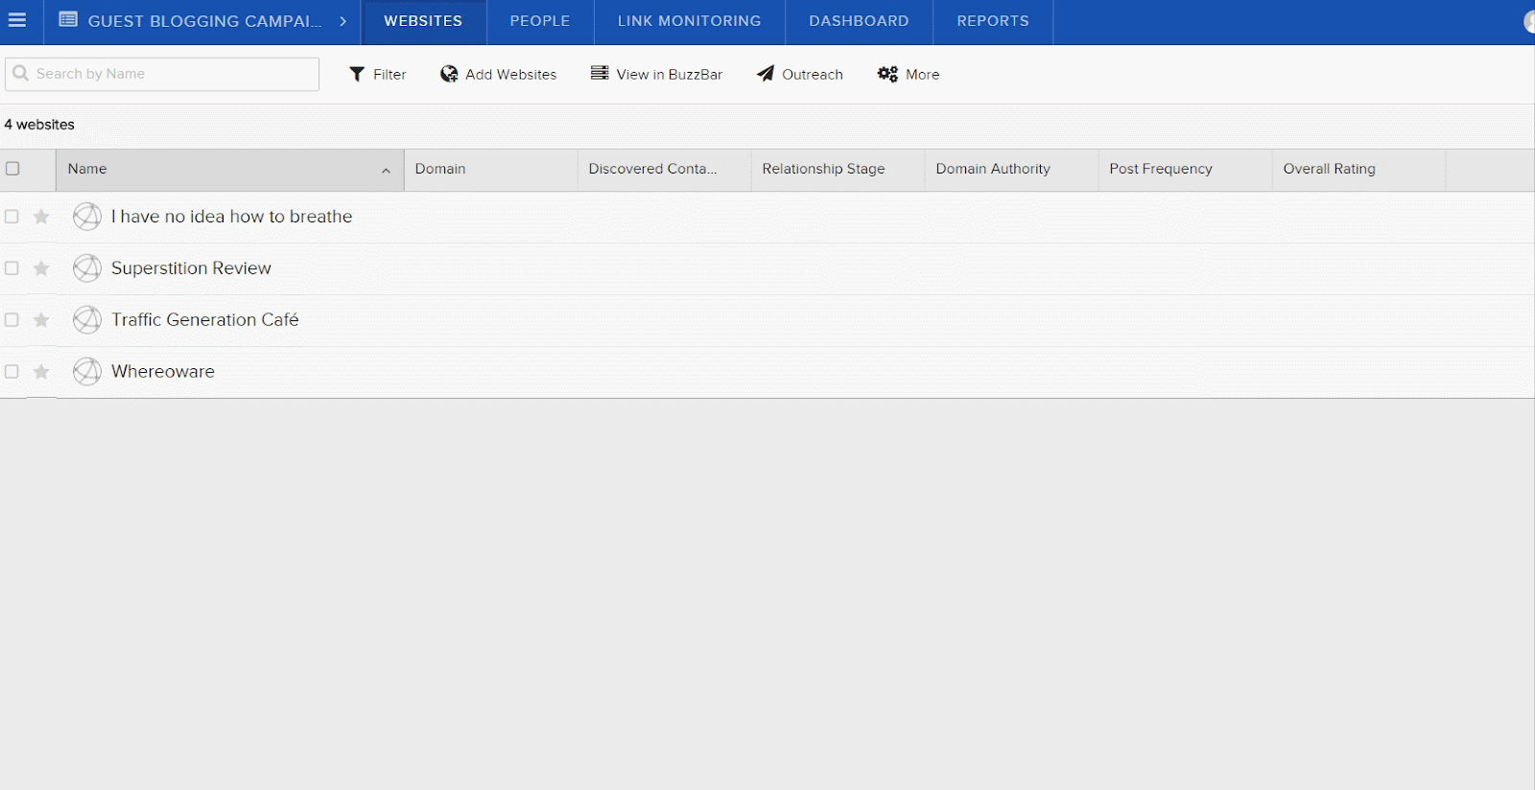1535x790 pixels.
Task: Open the hamburger main menu
Action: point(17,20)
